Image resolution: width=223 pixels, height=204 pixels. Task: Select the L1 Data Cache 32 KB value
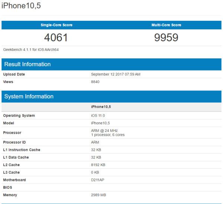coord(96,158)
